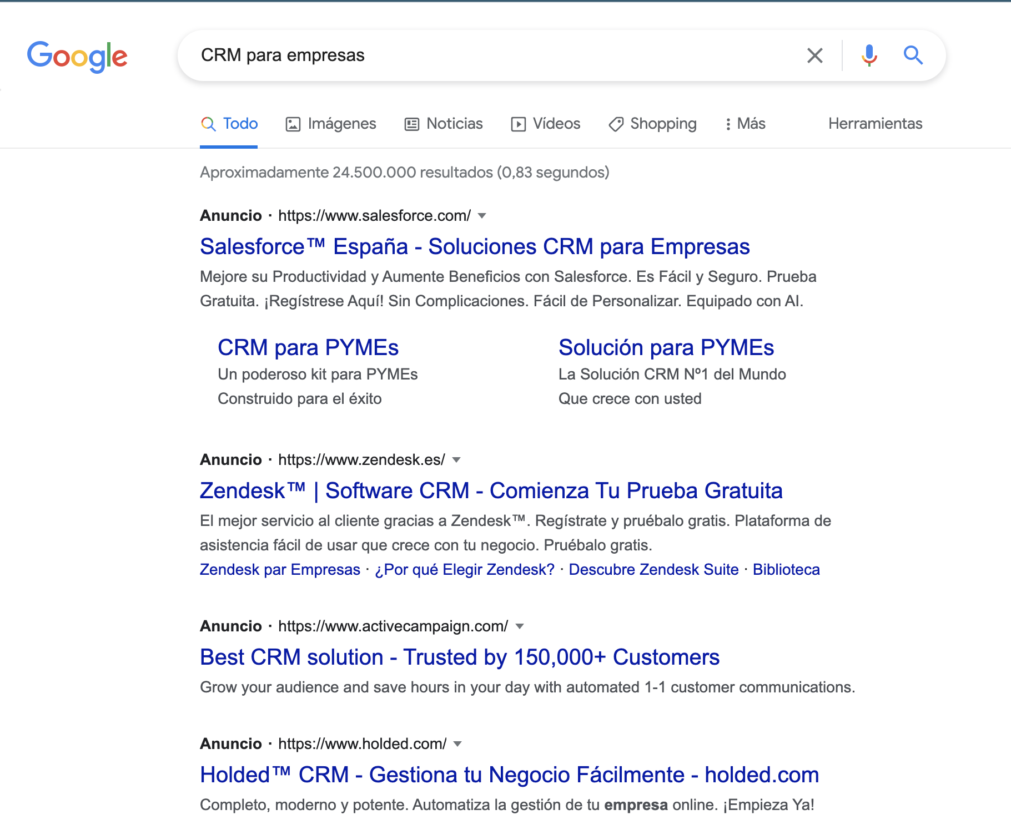Go to the Vídeos tab

click(x=545, y=124)
